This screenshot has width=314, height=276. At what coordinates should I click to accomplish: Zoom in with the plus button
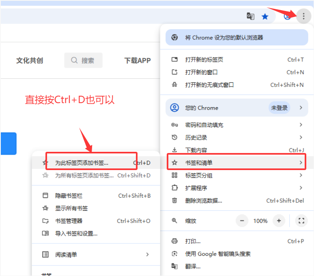pyautogui.click(x=279, y=221)
